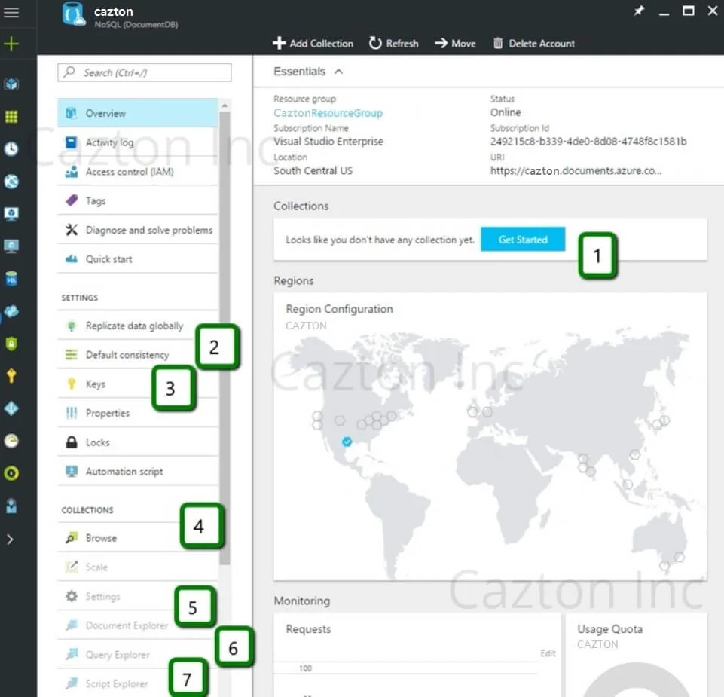
Task: Open Default consistency settings
Action: pyautogui.click(x=138, y=355)
